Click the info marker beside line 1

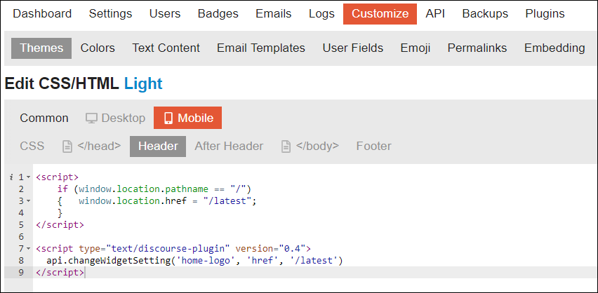[11, 177]
